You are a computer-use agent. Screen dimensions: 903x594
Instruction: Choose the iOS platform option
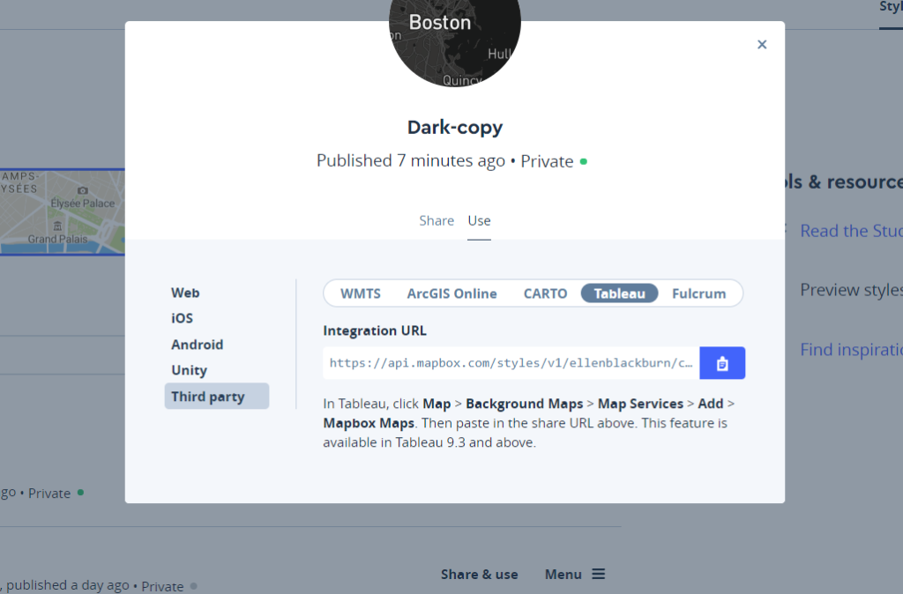pos(182,318)
